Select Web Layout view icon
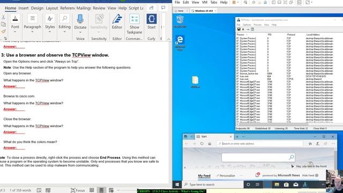This screenshot has width=343, height=193. 111,190
